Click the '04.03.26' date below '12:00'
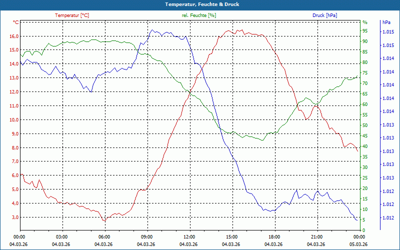The height and width of the screenshot is (250, 400). coord(188,244)
